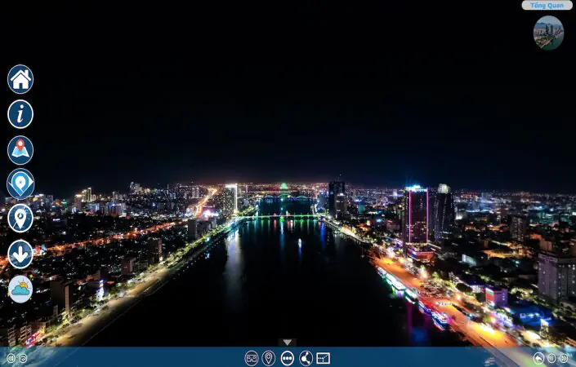Click the Tổng Quan label button
This screenshot has width=576, height=367.
(x=547, y=5)
